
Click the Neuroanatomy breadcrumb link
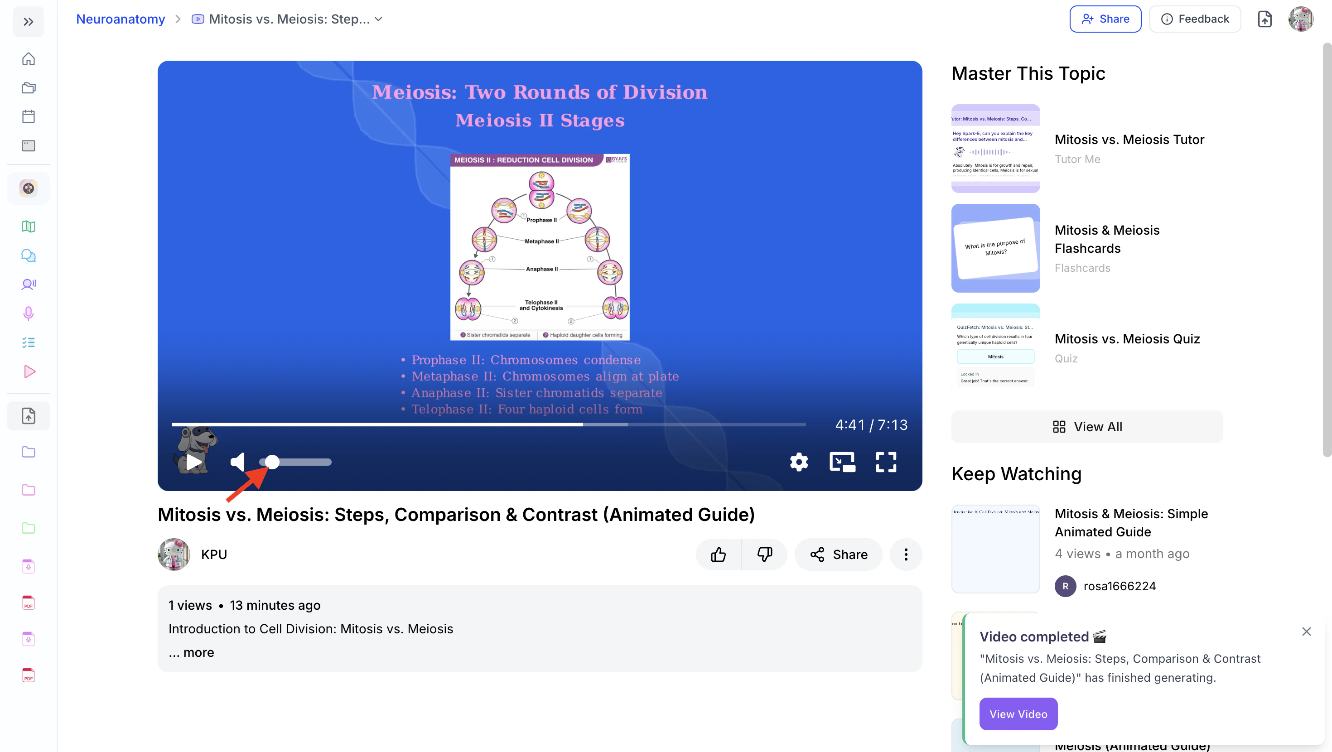pyautogui.click(x=121, y=19)
